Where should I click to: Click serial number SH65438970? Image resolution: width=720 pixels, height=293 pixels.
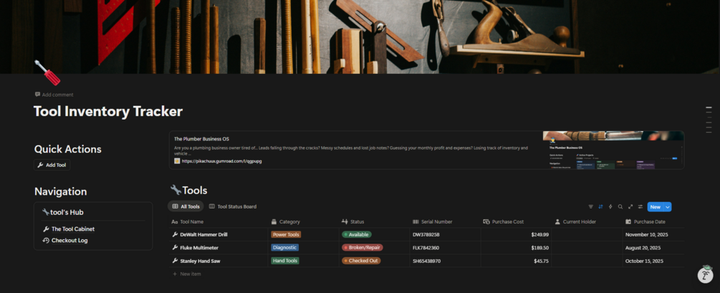click(426, 261)
